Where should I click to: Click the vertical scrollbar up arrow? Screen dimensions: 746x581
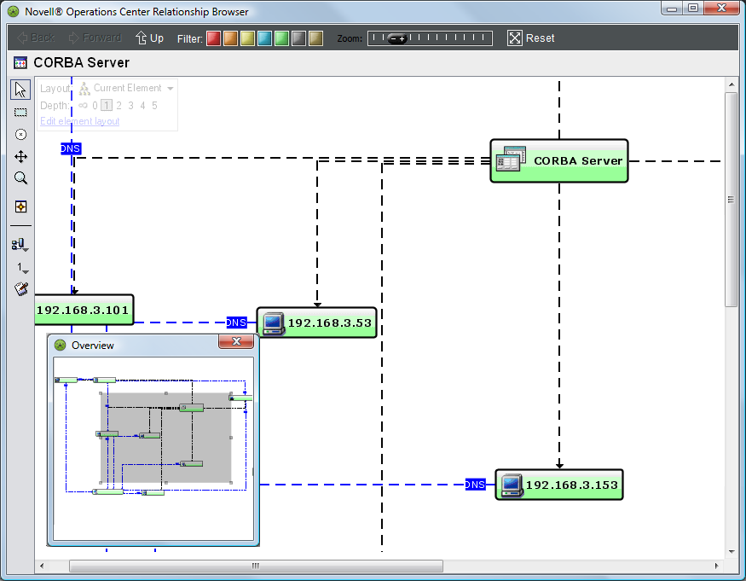732,84
